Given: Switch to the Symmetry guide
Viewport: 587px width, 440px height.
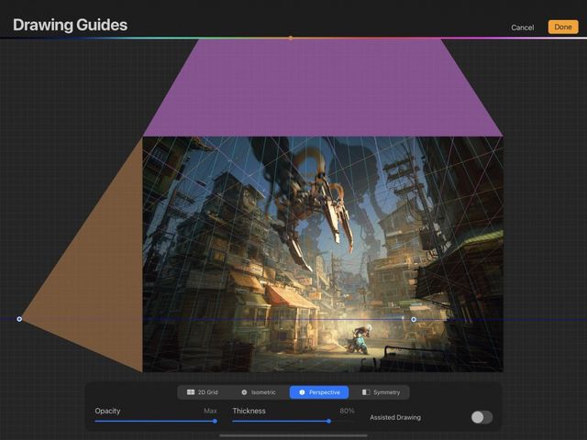Looking at the screenshot, I should pos(381,392).
